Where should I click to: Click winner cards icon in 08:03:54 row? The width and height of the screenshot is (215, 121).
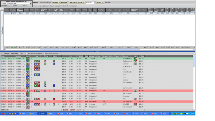click(x=135, y=104)
